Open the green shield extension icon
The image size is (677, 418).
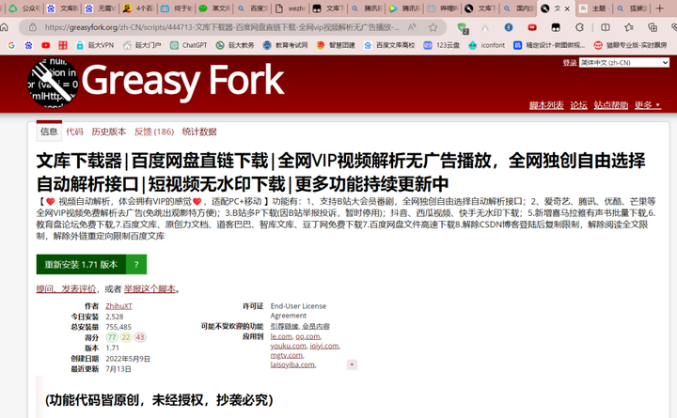point(462,28)
